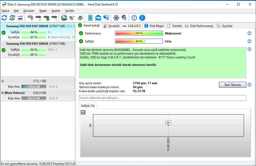Switch to the S.M.A.R.T. tab
The image size is (256, 166).
(132, 26)
